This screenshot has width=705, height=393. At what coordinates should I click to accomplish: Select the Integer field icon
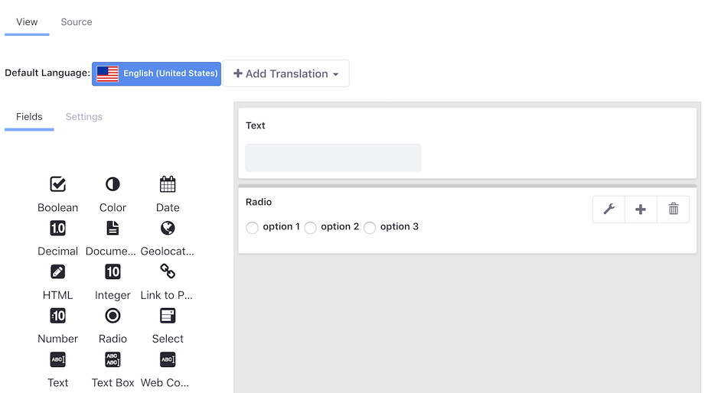tap(113, 271)
